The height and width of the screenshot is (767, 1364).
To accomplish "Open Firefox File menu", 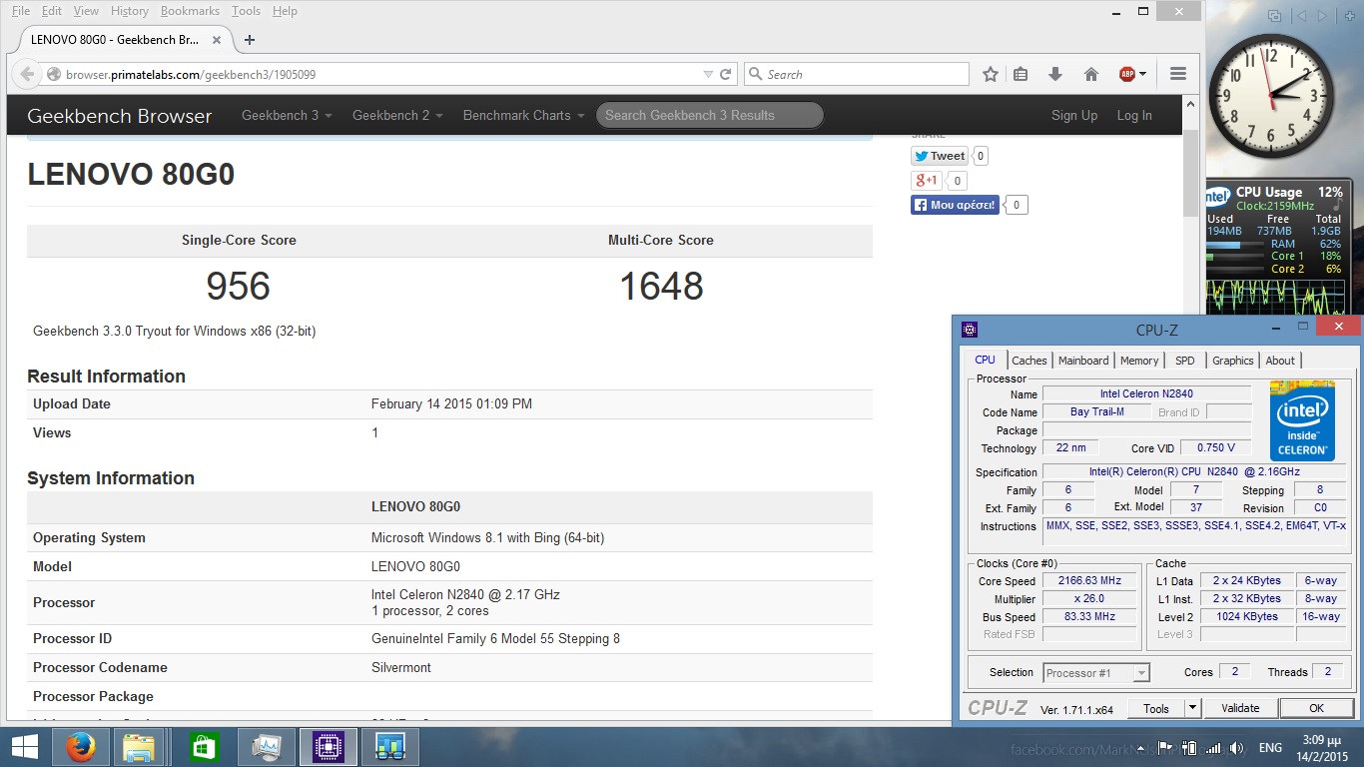I will point(20,11).
